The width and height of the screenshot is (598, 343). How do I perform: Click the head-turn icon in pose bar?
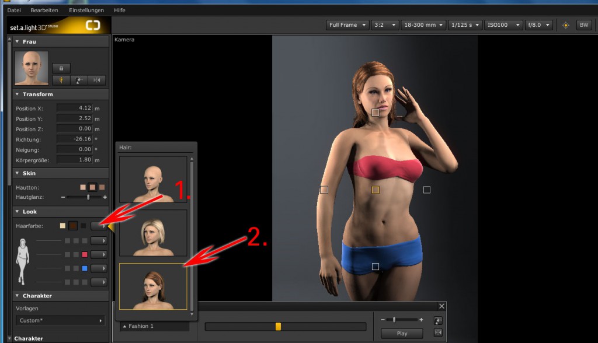pyautogui.click(x=438, y=321)
